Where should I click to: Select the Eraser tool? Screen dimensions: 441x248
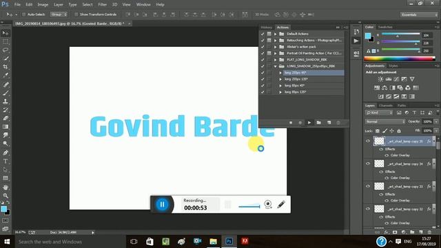pos(6,118)
